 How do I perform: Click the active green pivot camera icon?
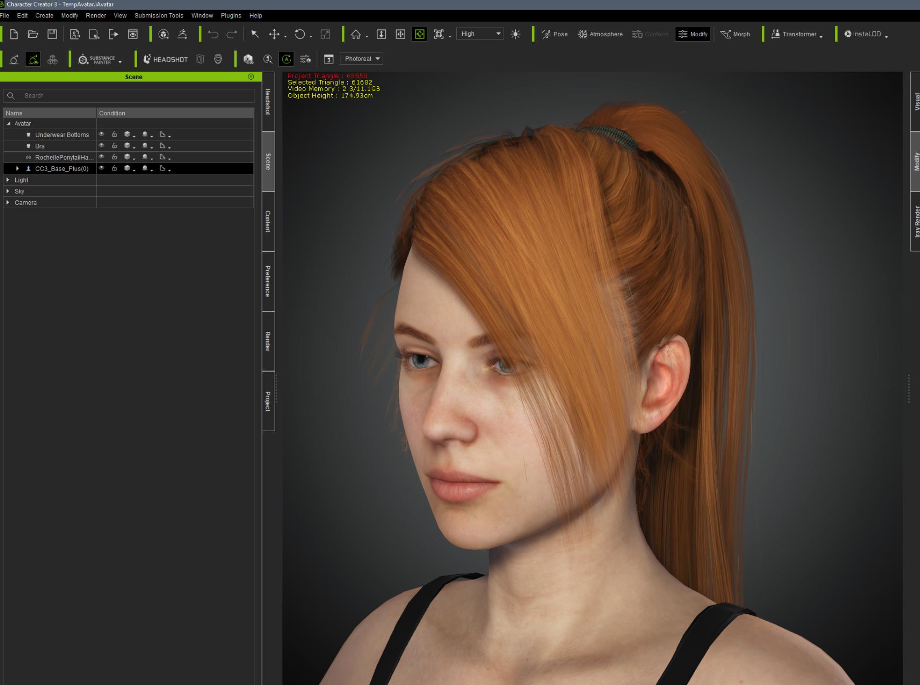point(420,34)
